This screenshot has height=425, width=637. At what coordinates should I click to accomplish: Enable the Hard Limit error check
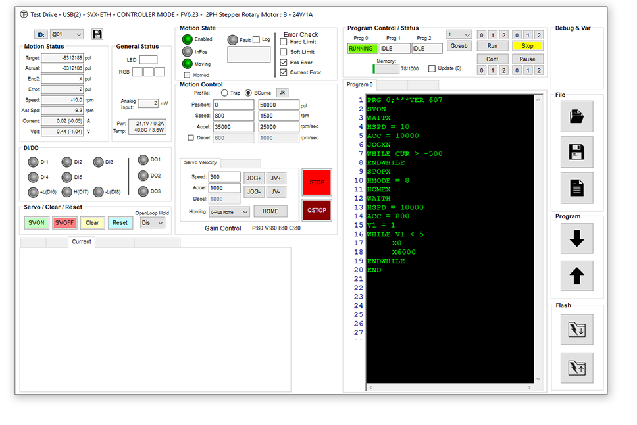(284, 42)
